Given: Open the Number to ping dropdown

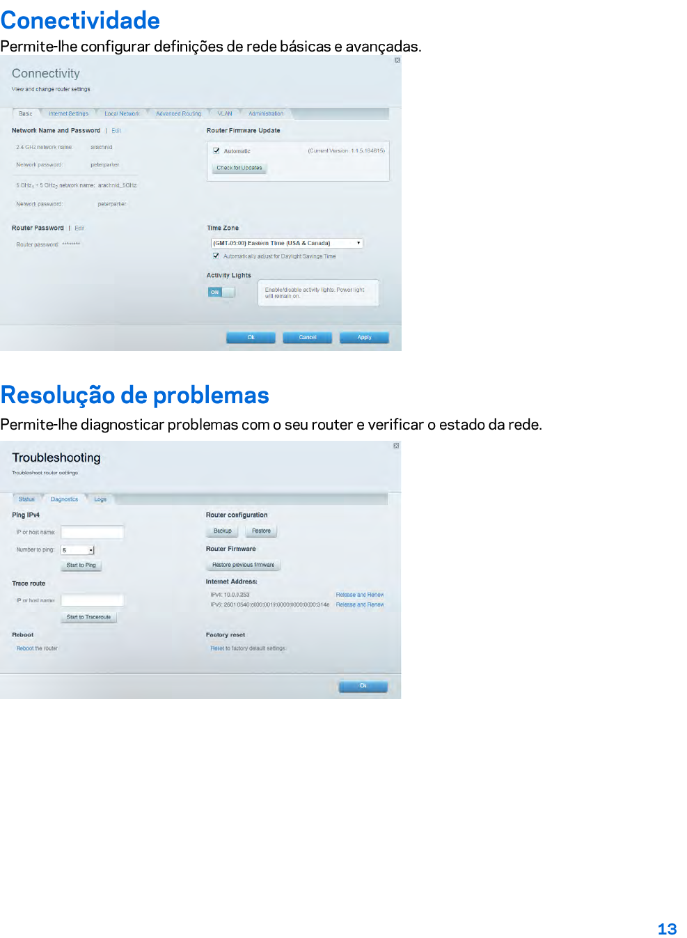Looking at the screenshot, I should [77, 550].
